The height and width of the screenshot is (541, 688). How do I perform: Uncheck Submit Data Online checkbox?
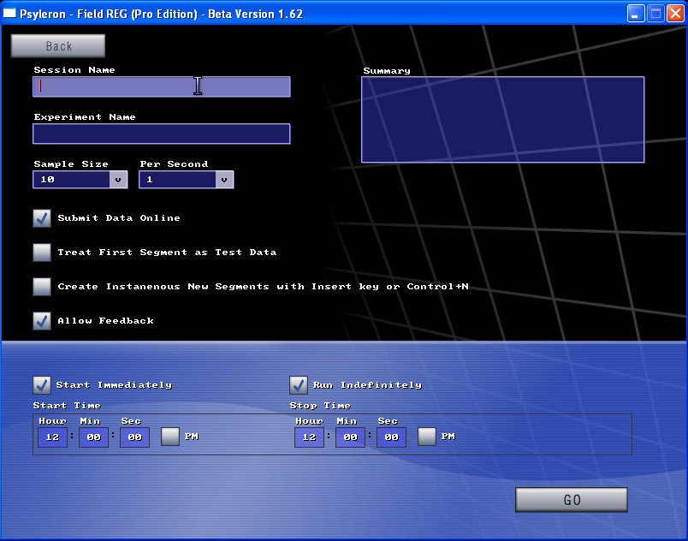click(42, 218)
